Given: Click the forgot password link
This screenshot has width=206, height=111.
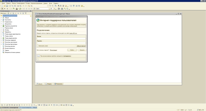Looking at the screenshot, I should [81, 46].
